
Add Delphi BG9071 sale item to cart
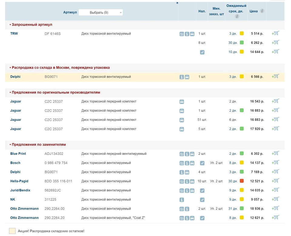pyautogui.click(x=276, y=76)
